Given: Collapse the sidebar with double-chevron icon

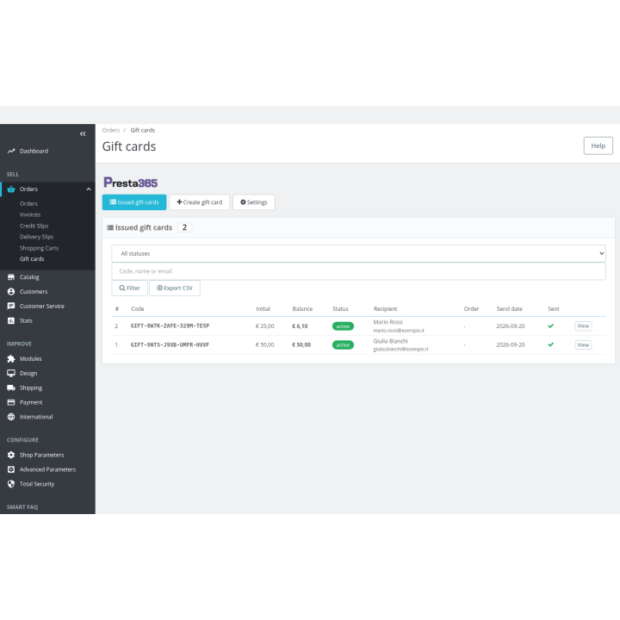Looking at the screenshot, I should coord(83,133).
